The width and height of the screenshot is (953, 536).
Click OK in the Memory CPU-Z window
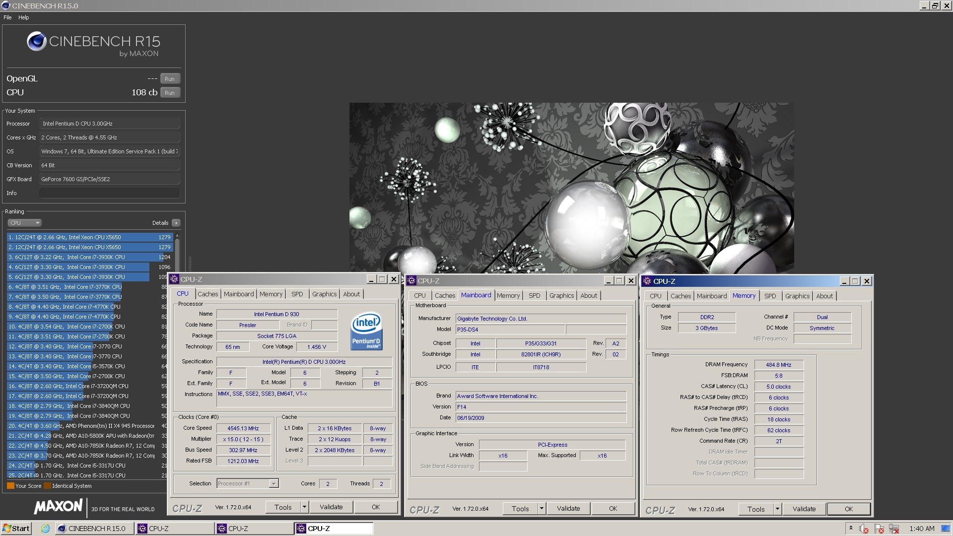click(x=849, y=509)
